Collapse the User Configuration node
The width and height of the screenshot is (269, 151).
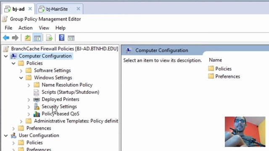[x=6, y=135]
